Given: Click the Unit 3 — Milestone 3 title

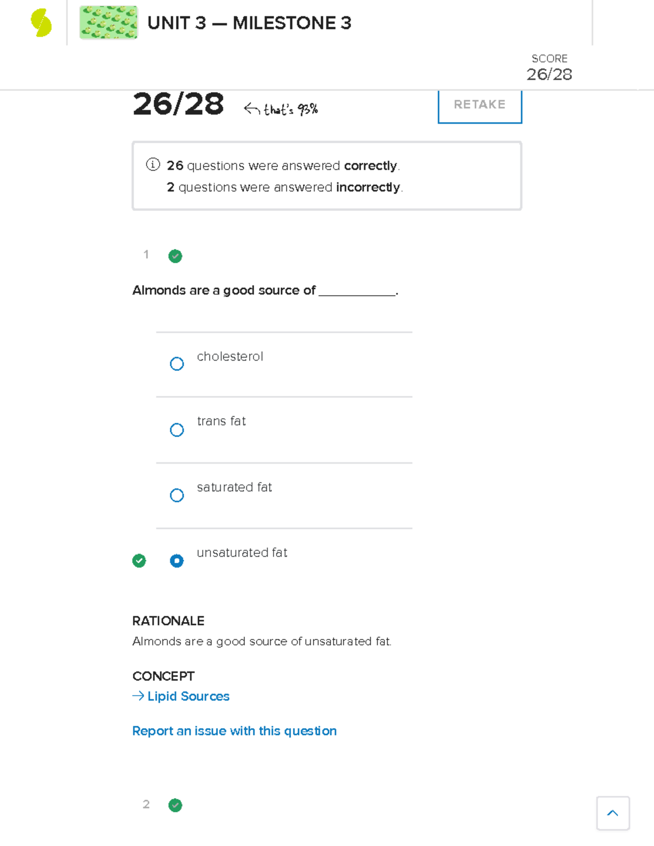Looking at the screenshot, I should (x=249, y=23).
